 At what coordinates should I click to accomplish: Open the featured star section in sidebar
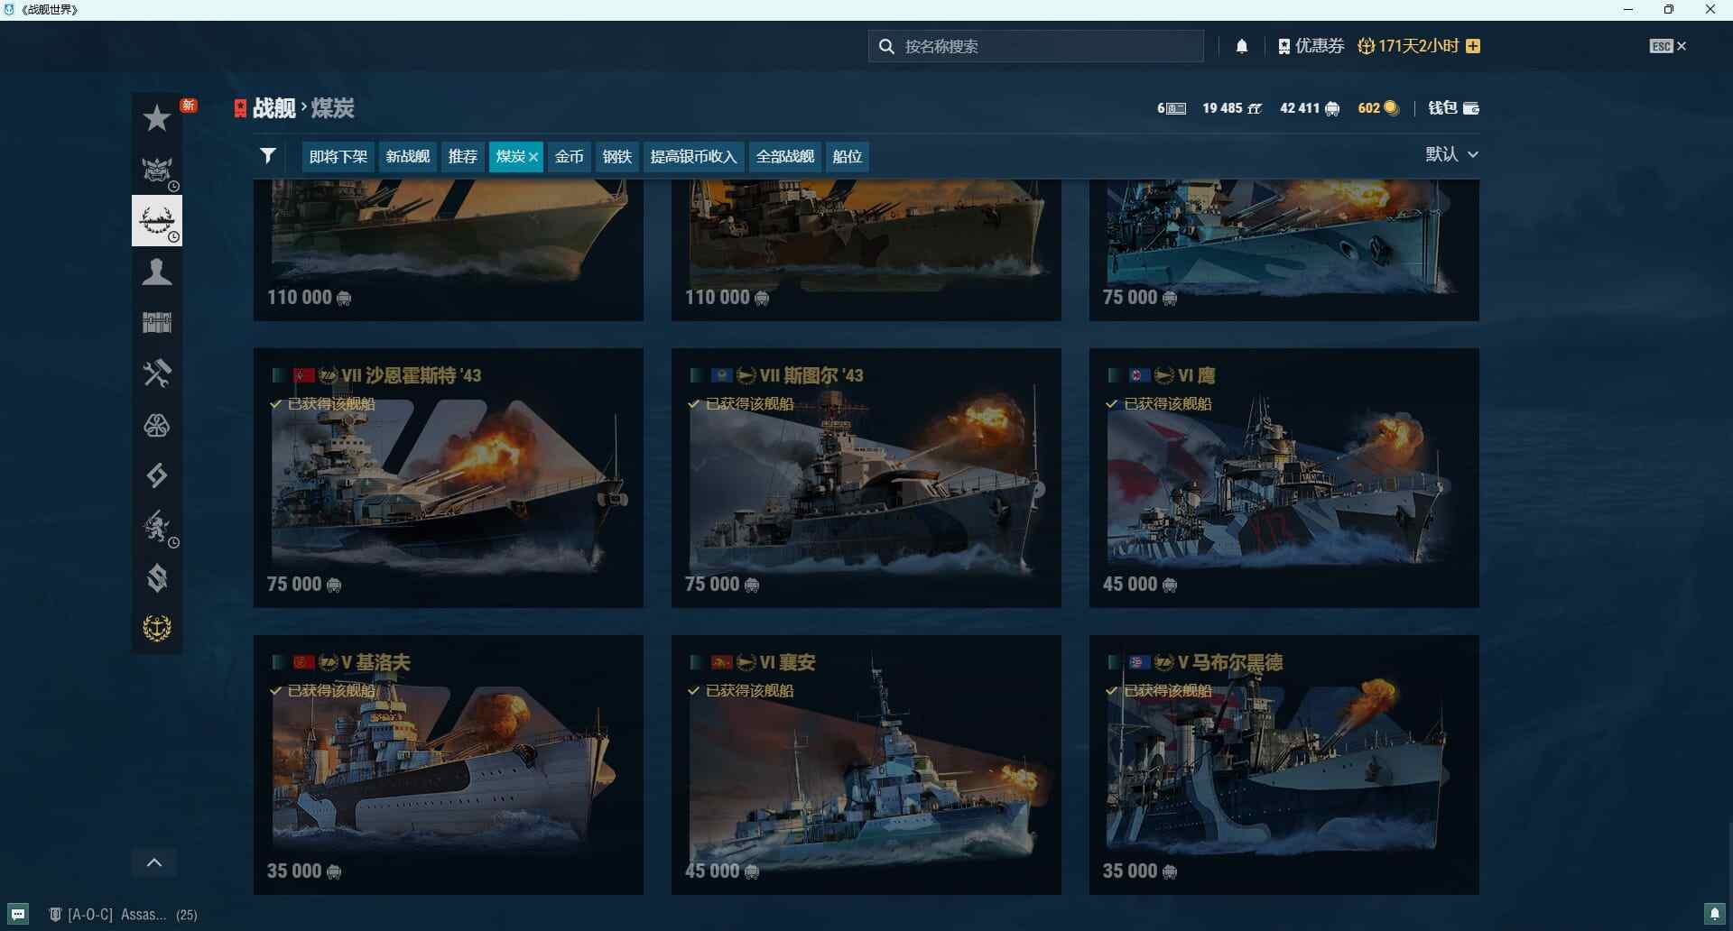click(157, 118)
